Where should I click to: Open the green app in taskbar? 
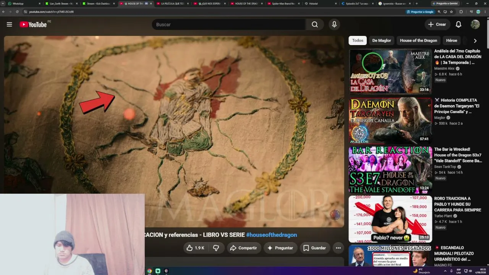coord(158,271)
